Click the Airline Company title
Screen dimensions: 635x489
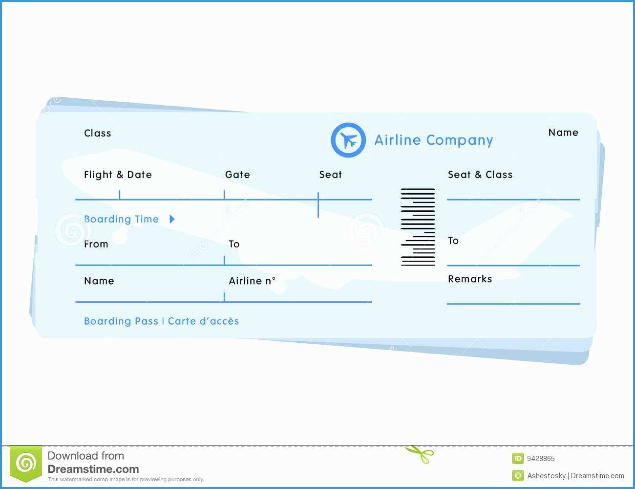[x=434, y=140]
